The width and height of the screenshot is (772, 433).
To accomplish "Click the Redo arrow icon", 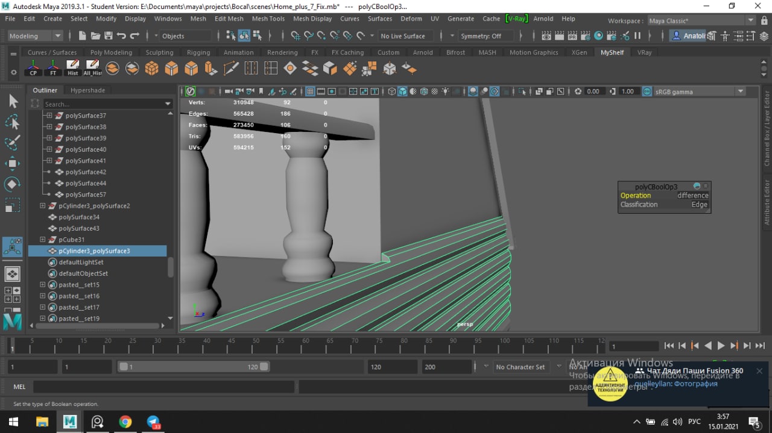I will point(135,36).
